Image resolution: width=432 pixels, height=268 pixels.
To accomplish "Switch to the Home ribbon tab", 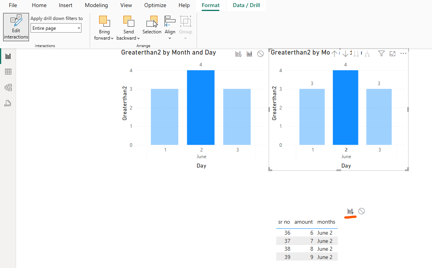I will pyautogui.click(x=39, y=5).
